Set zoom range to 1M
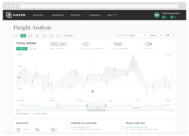Screen dimensions: 189x136 pos(23,36)
